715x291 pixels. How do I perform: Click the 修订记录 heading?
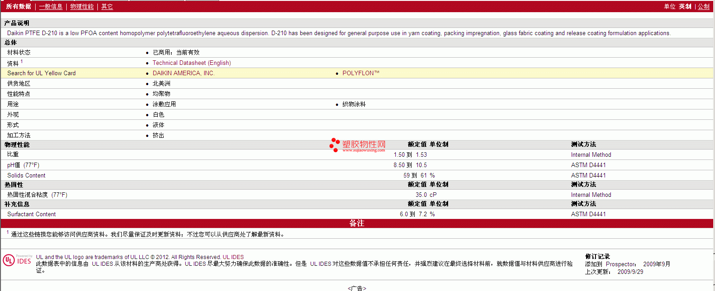pyautogui.click(x=597, y=256)
